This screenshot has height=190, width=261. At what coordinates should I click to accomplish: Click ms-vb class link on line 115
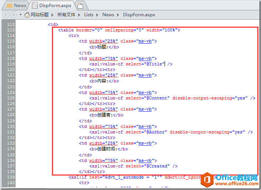[x=145, y=41]
